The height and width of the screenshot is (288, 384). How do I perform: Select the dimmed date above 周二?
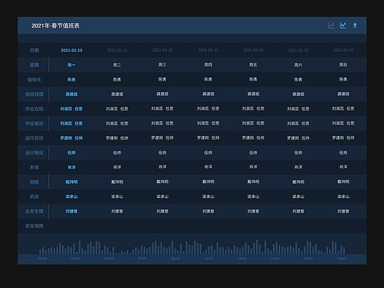coord(117,50)
